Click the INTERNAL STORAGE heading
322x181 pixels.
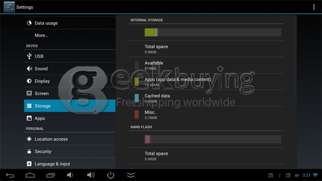147,20
